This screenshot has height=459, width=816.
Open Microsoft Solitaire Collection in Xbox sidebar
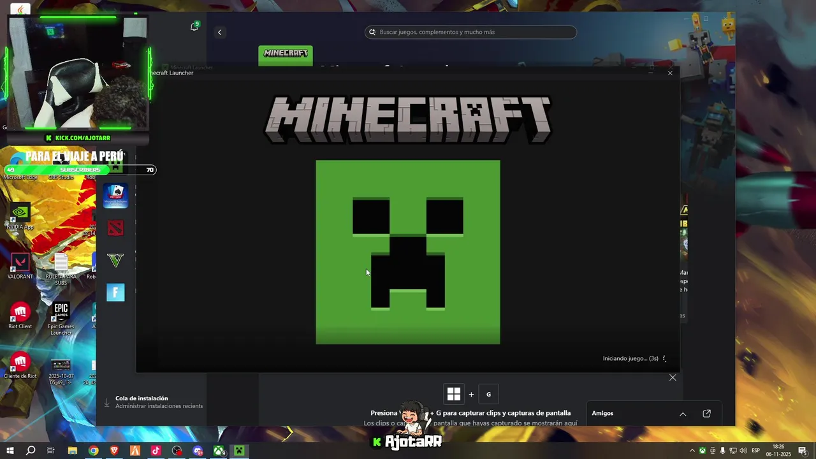(115, 196)
